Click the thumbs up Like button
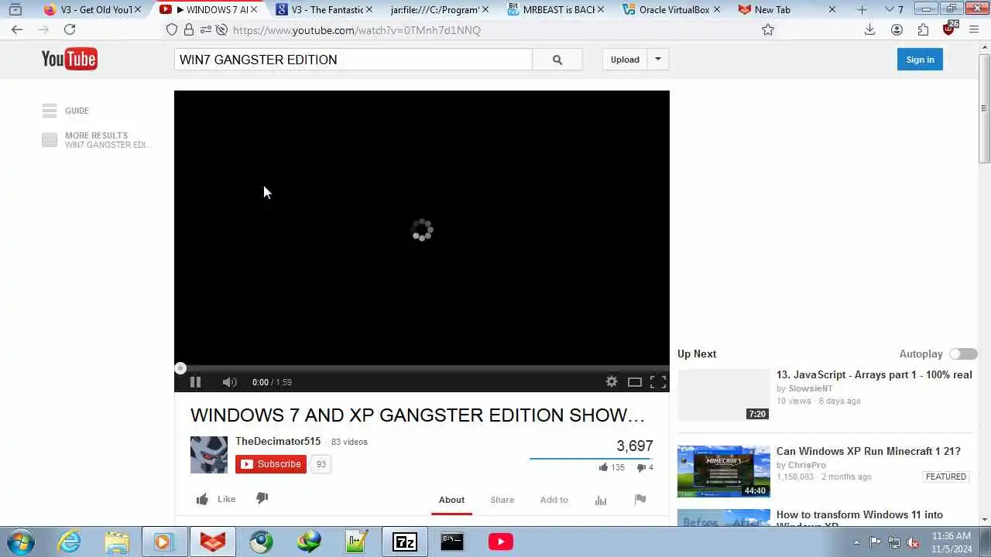Screen dimensions: 991x557 click(216, 499)
